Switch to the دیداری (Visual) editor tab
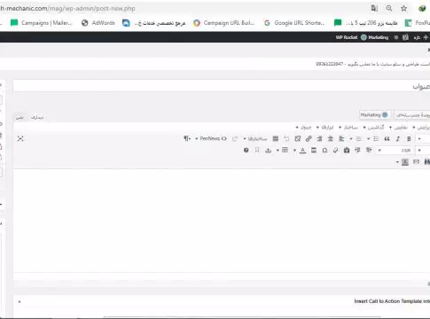 [x=37, y=118]
